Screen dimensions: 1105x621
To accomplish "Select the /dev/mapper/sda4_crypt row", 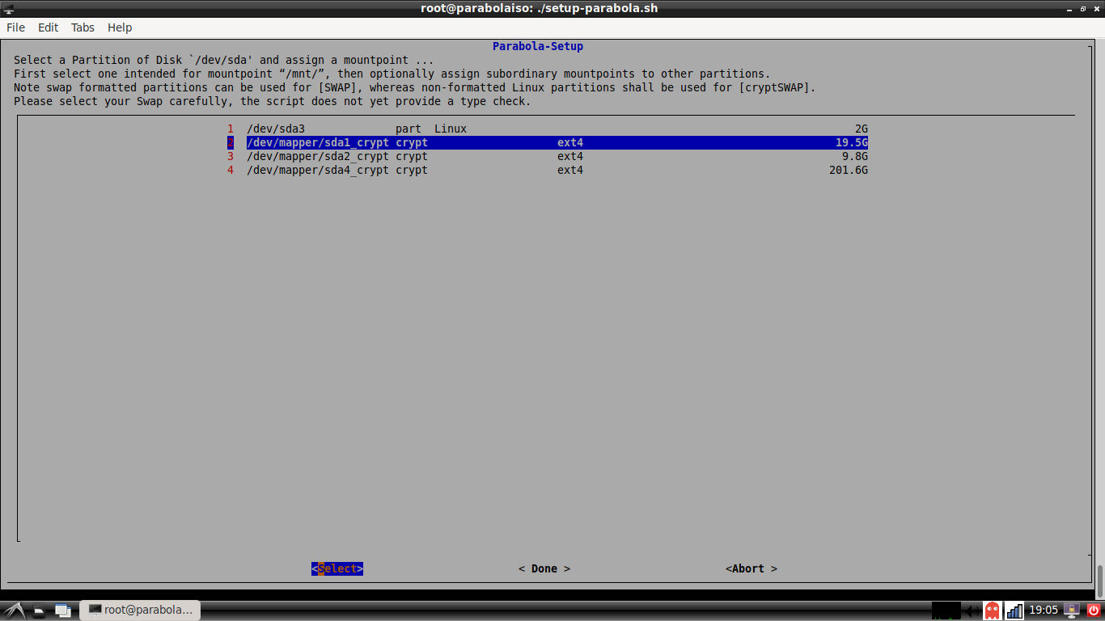I will coord(548,170).
